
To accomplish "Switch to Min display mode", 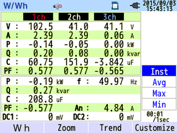I will pos(159,104).
